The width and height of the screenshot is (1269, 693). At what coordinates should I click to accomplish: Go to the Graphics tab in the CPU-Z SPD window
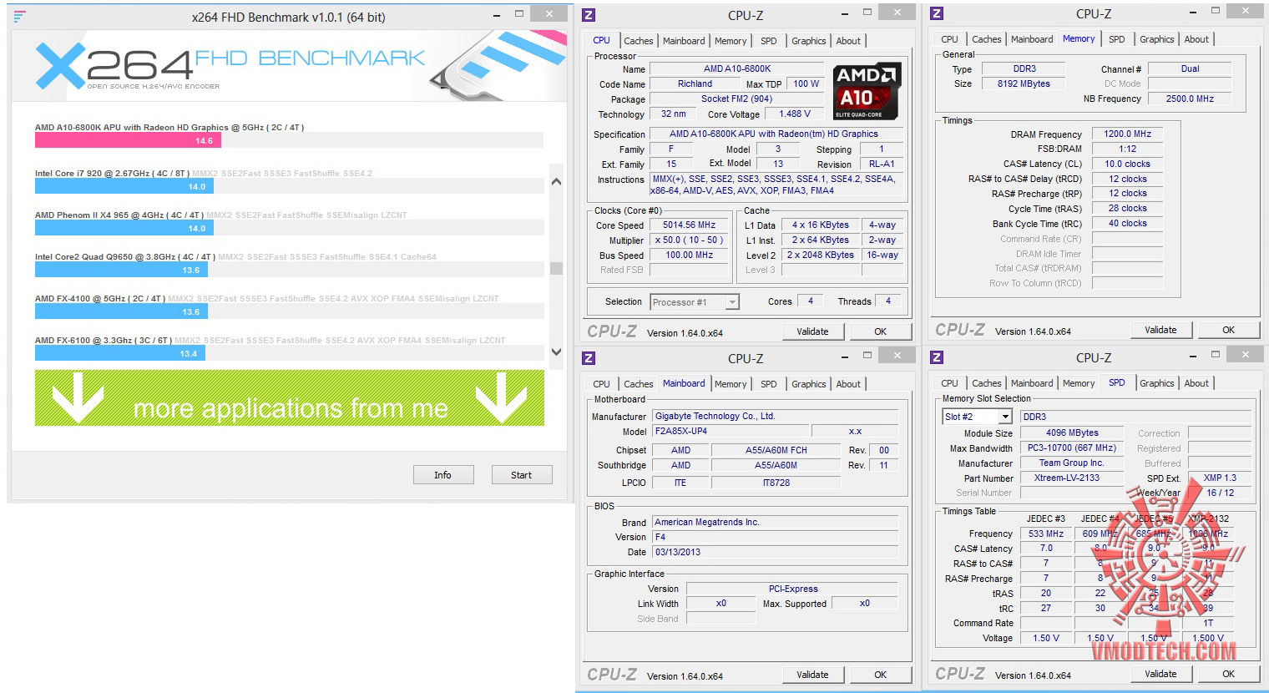[1157, 383]
